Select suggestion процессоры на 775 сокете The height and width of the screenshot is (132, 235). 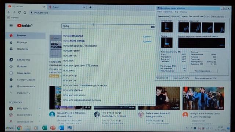point(80,46)
